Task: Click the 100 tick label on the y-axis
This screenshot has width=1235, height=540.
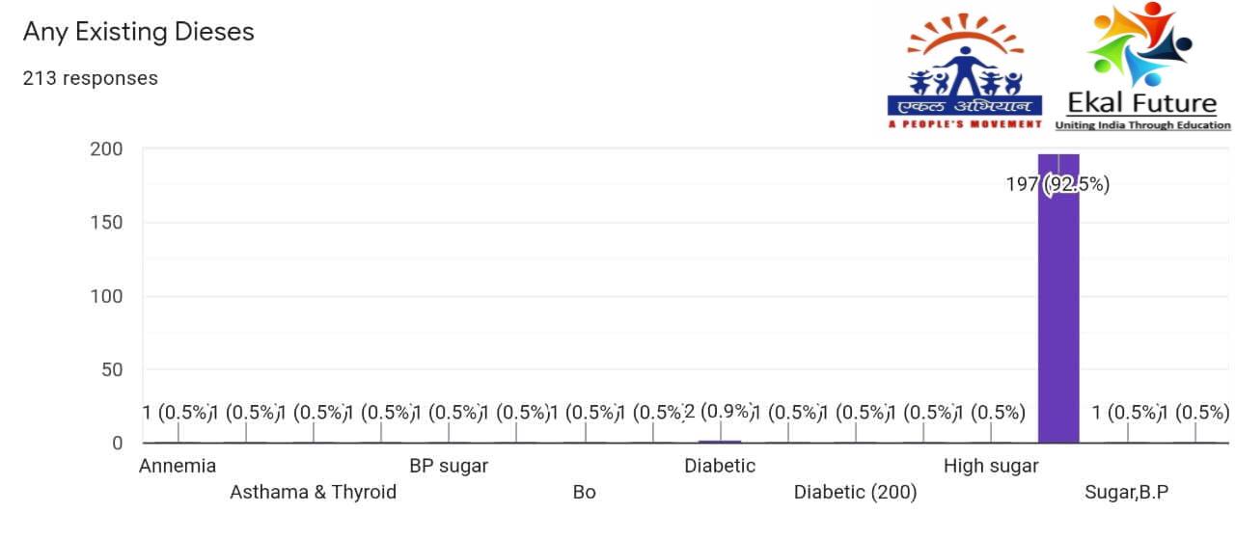Action: [107, 296]
